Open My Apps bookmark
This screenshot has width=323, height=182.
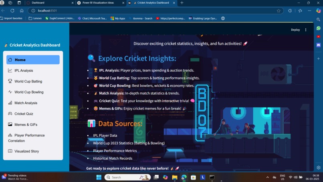(x=118, y=18)
